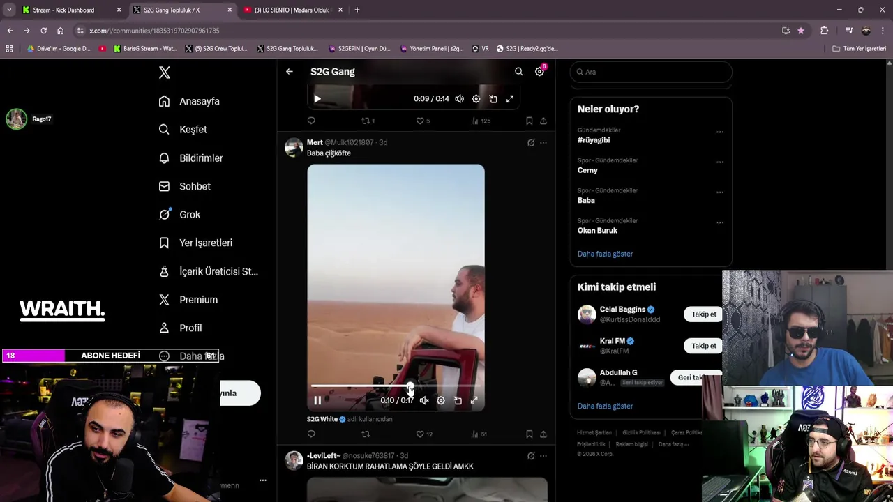The width and height of the screenshot is (893, 502).
Task: View analytics showing 125 views
Action: (x=481, y=121)
